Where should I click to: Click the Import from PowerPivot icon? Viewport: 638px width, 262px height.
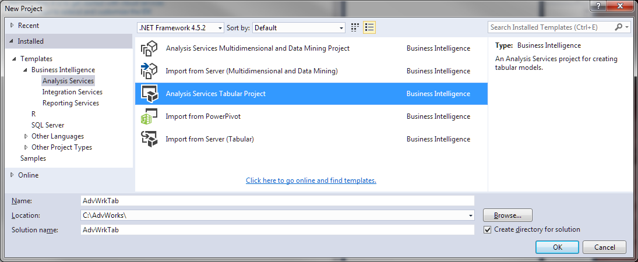click(149, 116)
